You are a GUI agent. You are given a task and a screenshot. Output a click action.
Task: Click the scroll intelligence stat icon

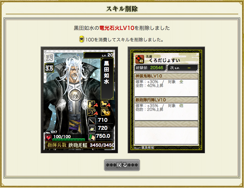pos(92,137)
